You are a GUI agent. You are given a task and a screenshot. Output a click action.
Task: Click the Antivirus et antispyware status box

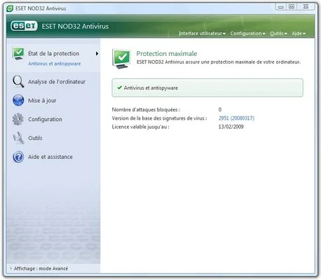[x=207, y=87]
